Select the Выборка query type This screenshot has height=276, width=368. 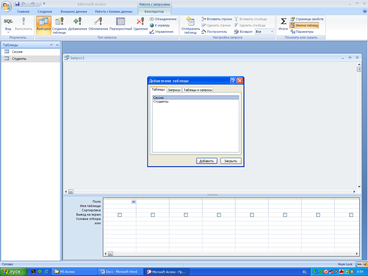point(44,25)
